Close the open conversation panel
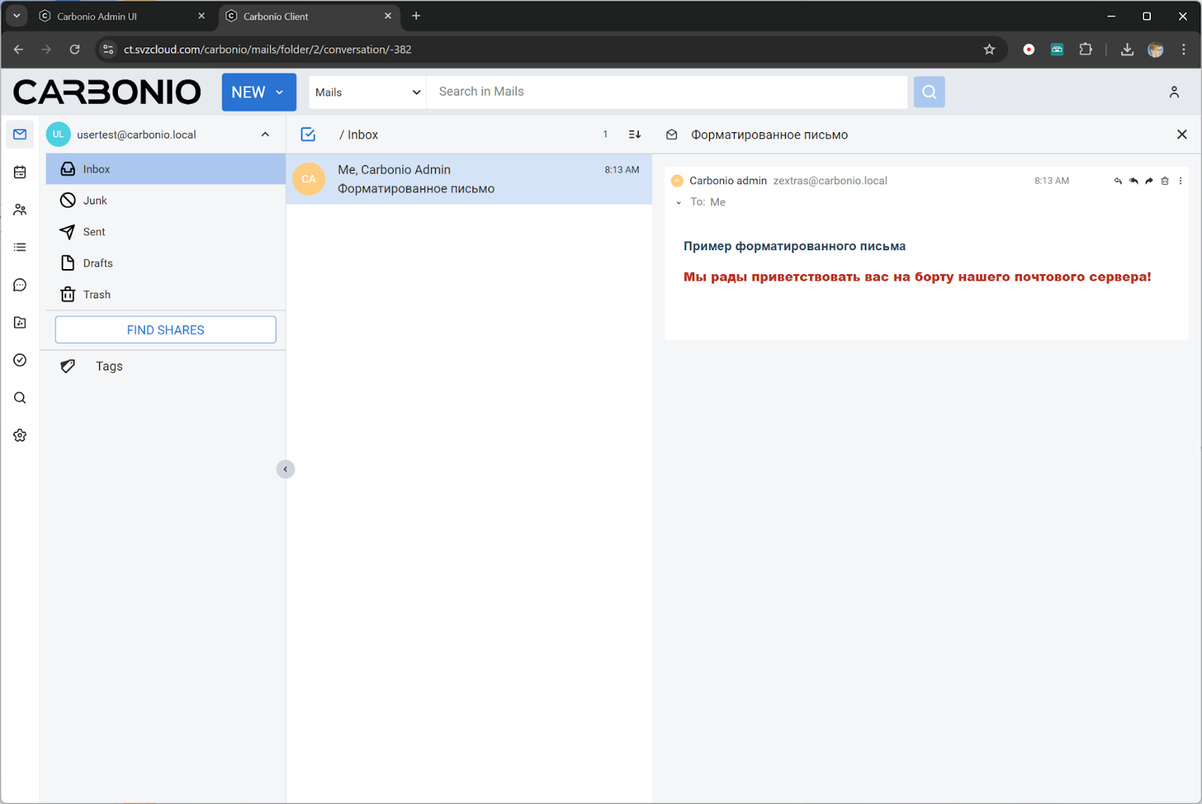Screen dimensions: 1202x804 pyautogui.click(x=1182, y=135)
